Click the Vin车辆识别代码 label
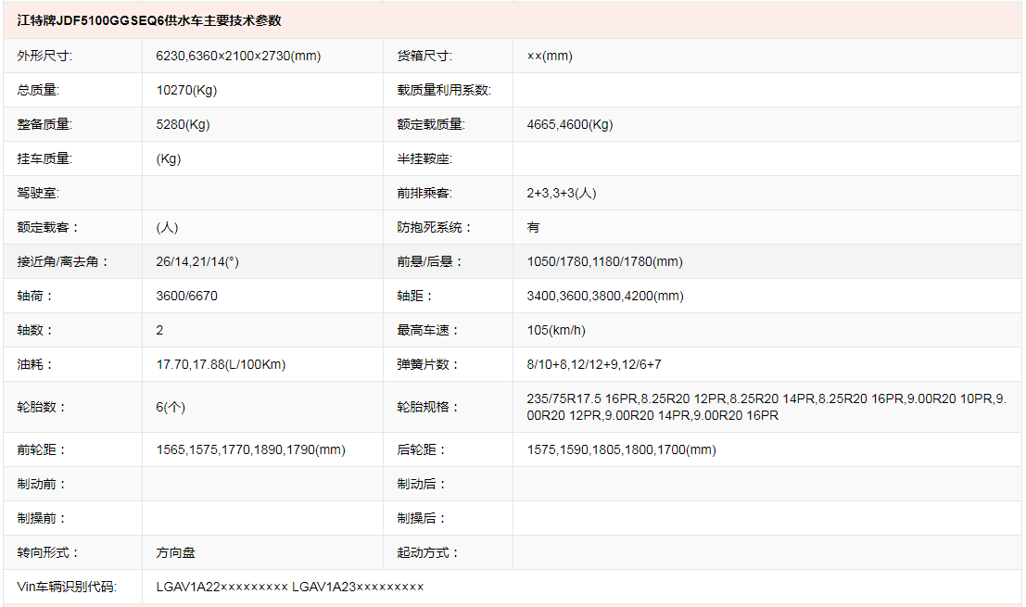The image size is (1026, 607). tap(67, 588)
